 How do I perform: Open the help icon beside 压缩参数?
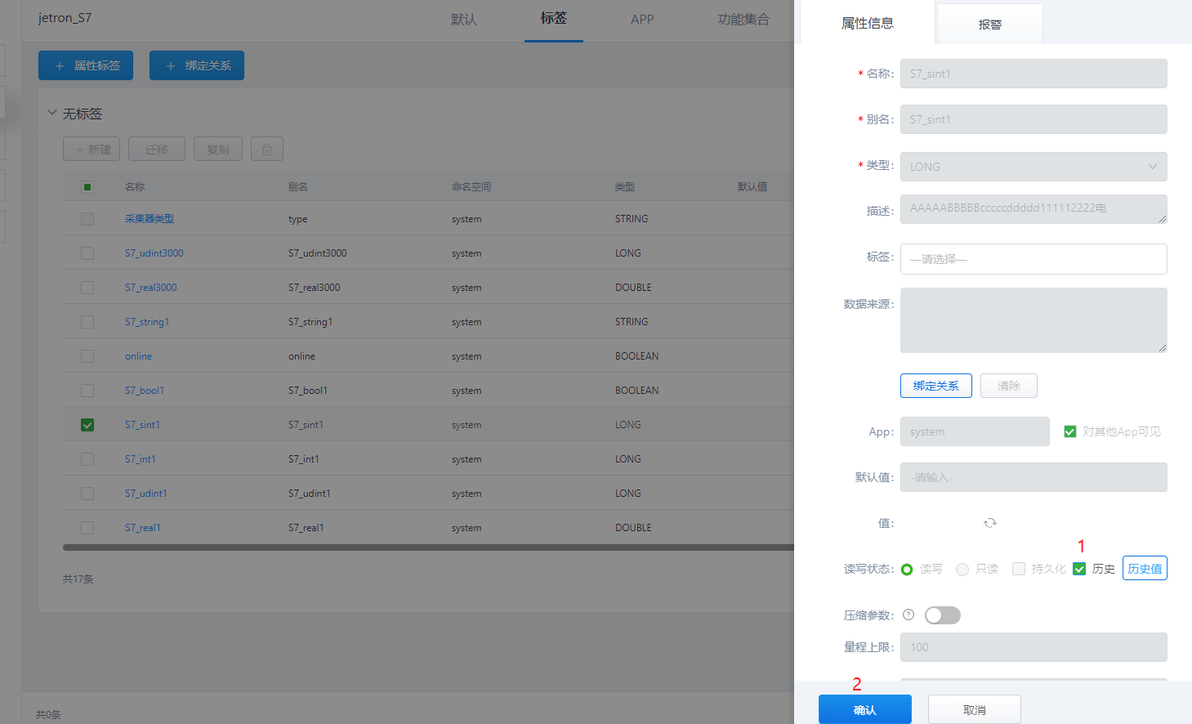click(909, 615)
